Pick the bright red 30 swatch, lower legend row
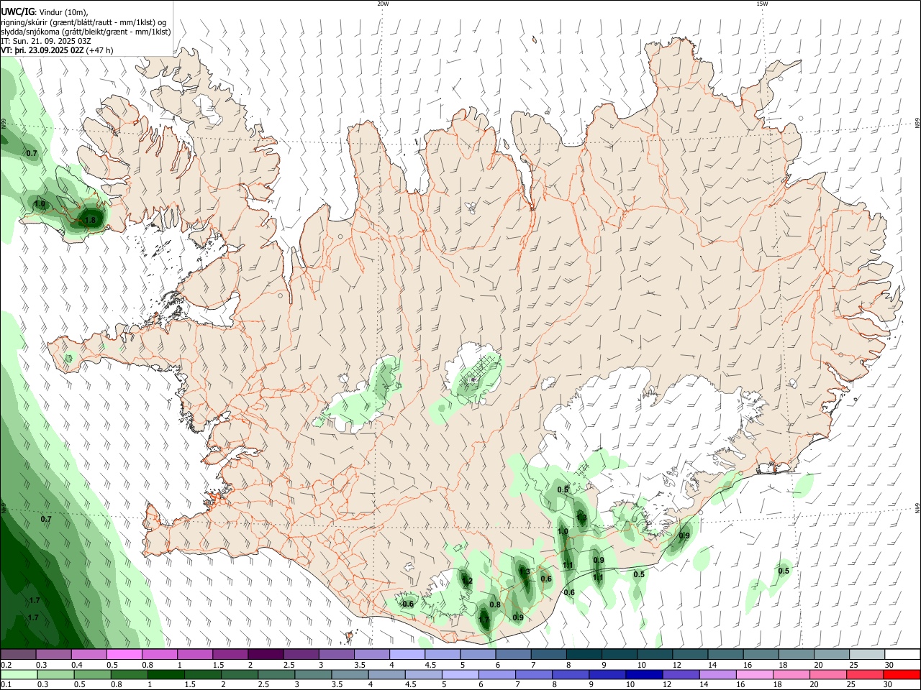Image resolution: width=921 pixels, height=690 pixels. pyautogui.click(x=902, y=675)
